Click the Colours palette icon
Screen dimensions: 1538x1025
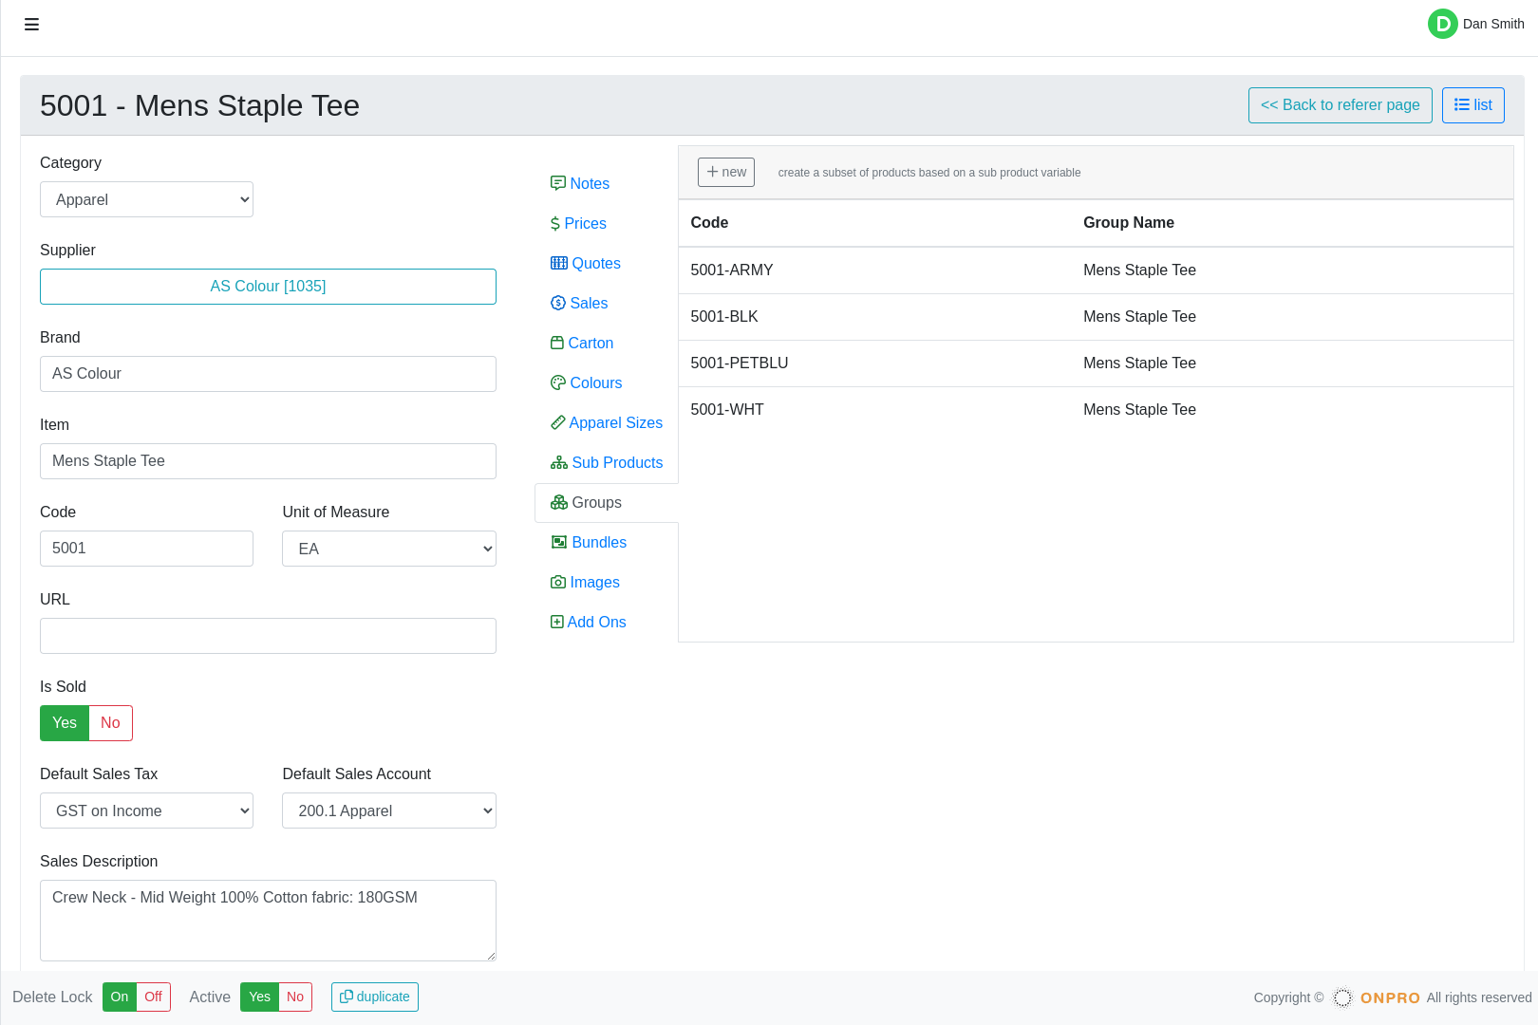point(558,382)
